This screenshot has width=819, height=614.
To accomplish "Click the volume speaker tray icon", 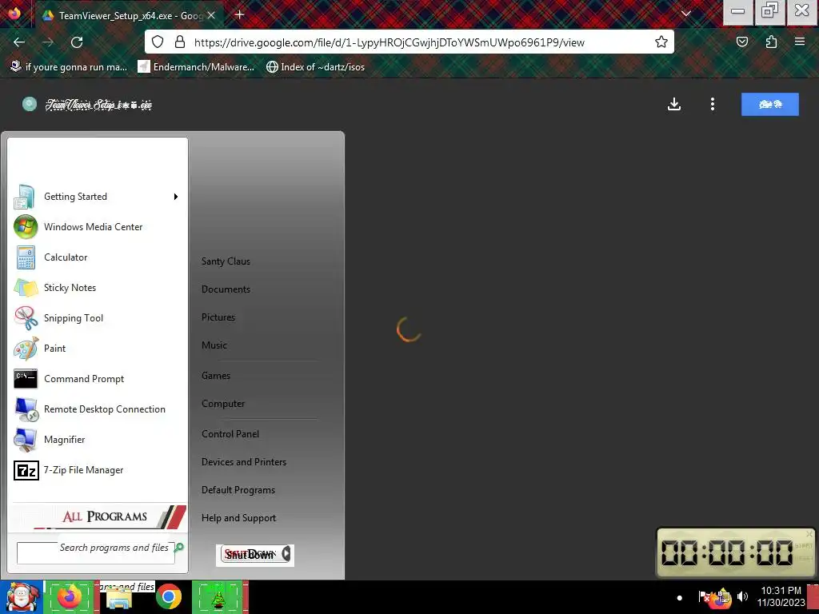I will (742, 596).
